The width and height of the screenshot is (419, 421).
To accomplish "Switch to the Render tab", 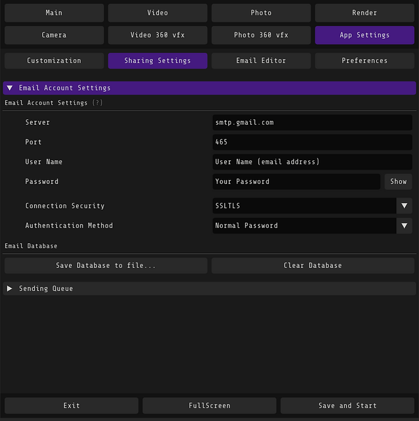I will pos(365,13).
